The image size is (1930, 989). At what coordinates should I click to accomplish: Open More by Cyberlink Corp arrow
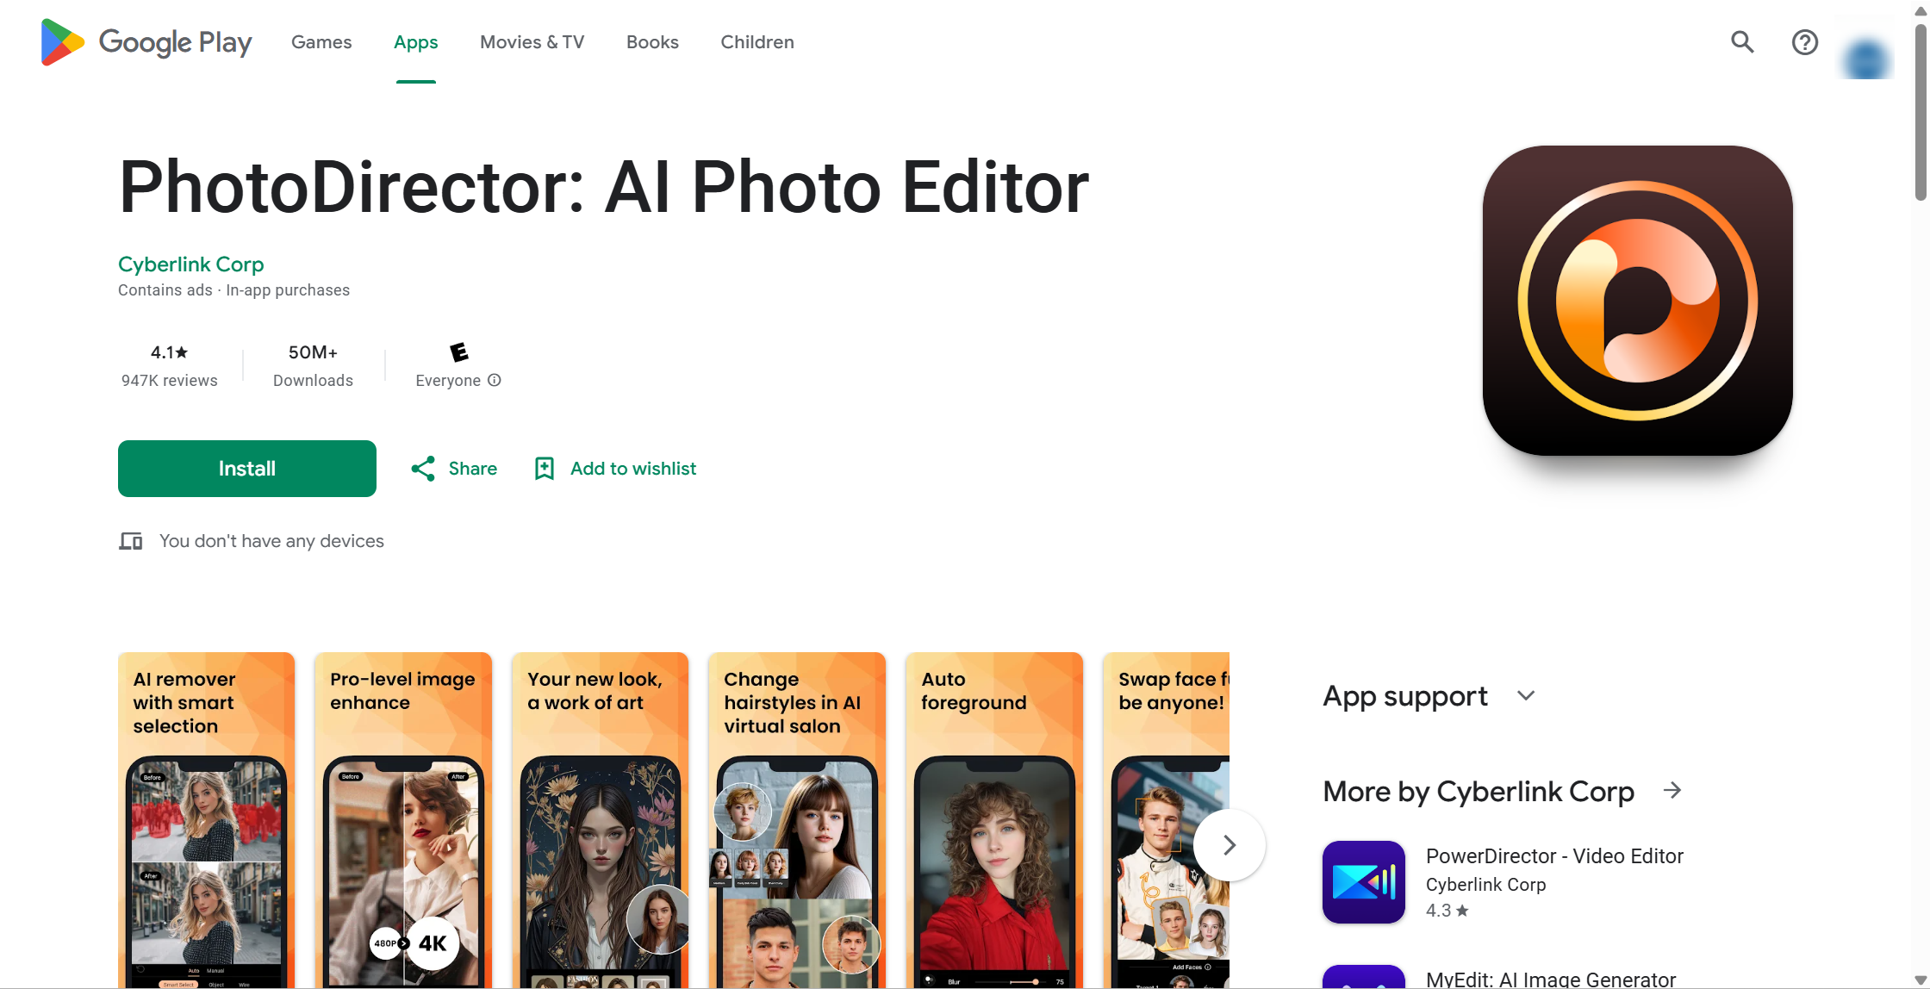click(x=1672, y=790)
